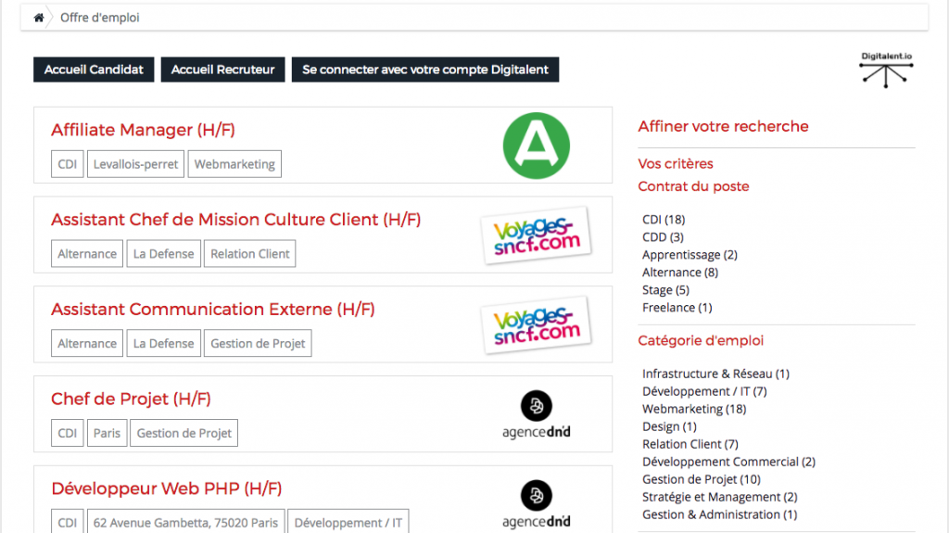Click the green Affiliate Manager company logo
The width and height of the screenshot is (949, 533).
(x=537, y=146)
